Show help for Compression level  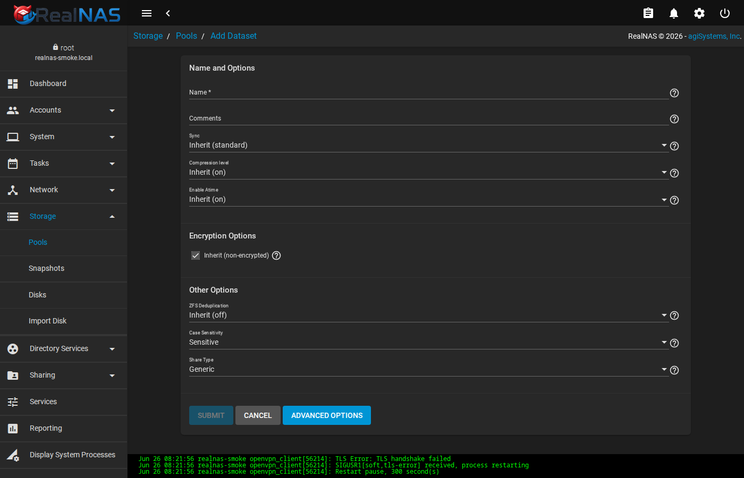pos(674,173)
